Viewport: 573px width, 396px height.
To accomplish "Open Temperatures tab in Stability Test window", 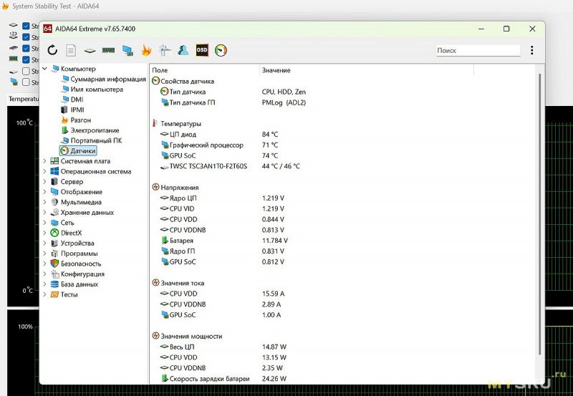I will point(23,99).
